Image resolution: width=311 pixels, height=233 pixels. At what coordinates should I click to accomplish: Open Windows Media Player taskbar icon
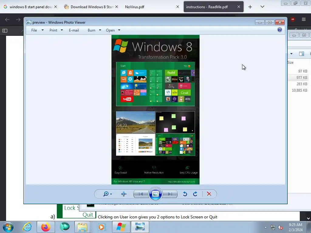point(101,227)
